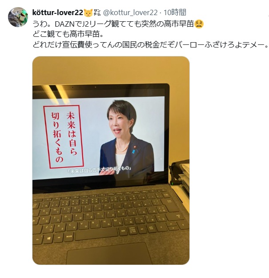
Task: Open the attached laptop photo
Action: pos(111,160)
